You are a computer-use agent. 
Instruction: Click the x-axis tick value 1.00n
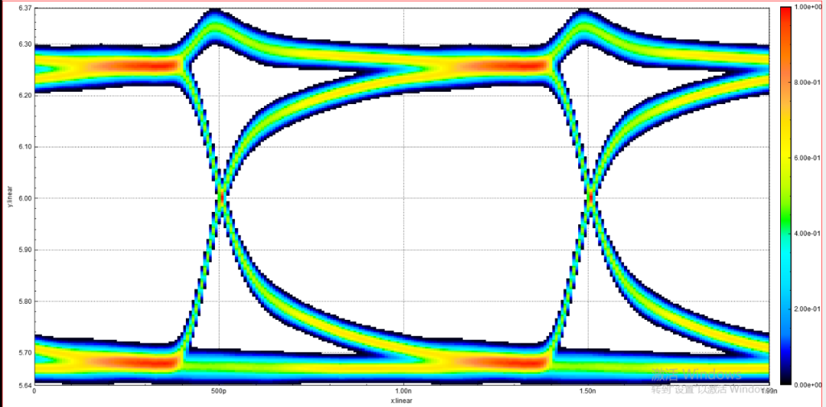[x=403, y=392]
